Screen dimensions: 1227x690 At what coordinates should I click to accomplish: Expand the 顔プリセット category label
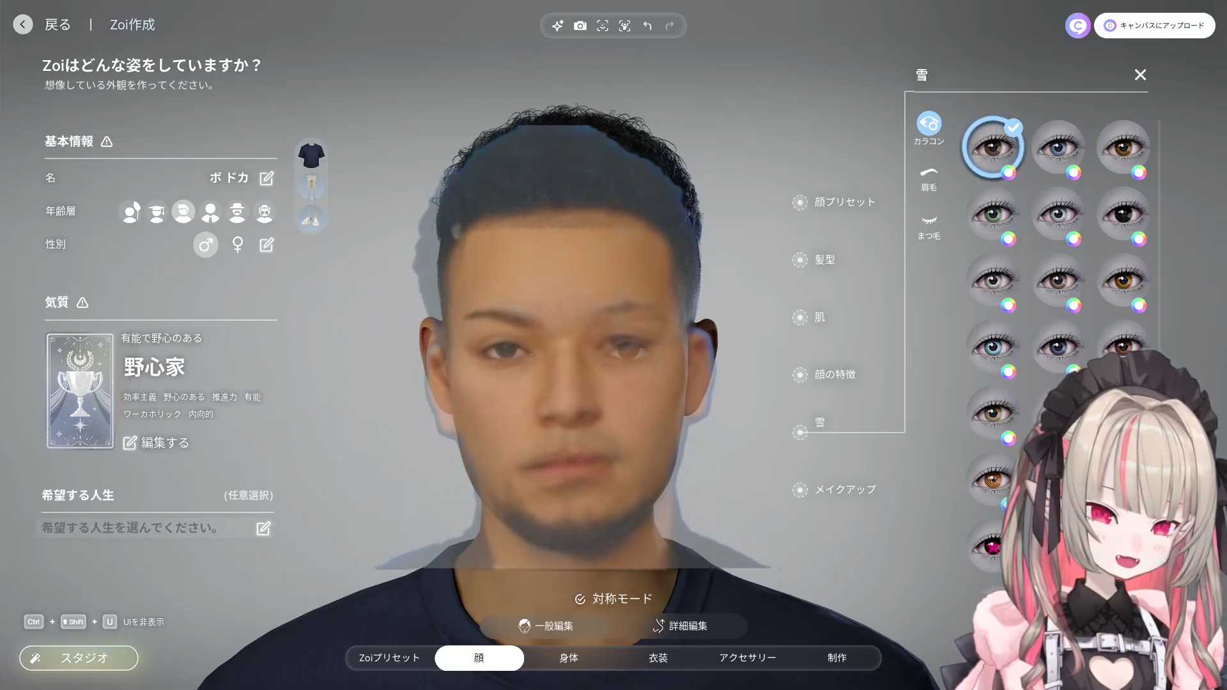pyautogui.click(x=845, y=203)
